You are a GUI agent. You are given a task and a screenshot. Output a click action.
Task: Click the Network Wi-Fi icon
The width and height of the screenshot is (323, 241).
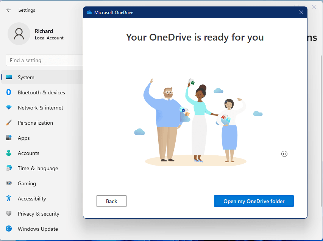9,107
